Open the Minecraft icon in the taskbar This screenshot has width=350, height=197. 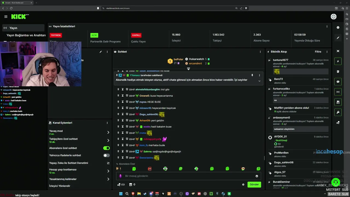211,194
